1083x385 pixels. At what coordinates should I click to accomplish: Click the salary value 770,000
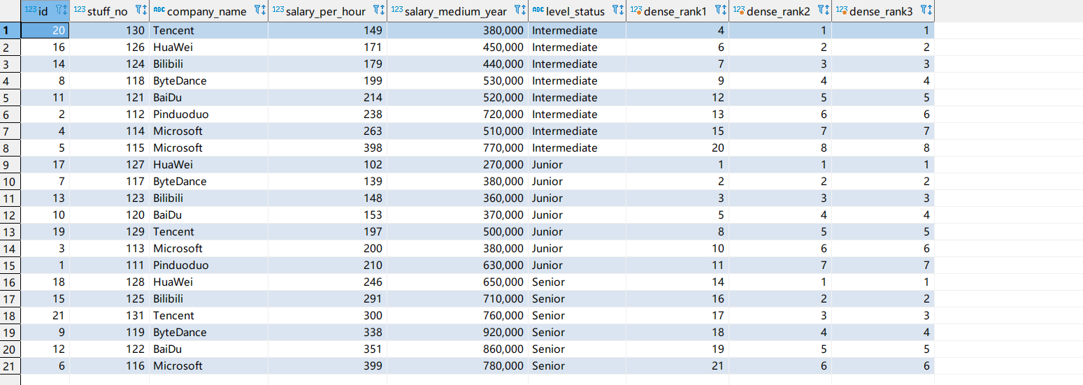[457, 147]
